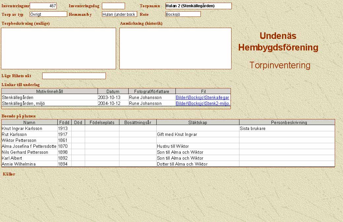Select the Annie Wilhelmina name cell

tap(29, 164)
